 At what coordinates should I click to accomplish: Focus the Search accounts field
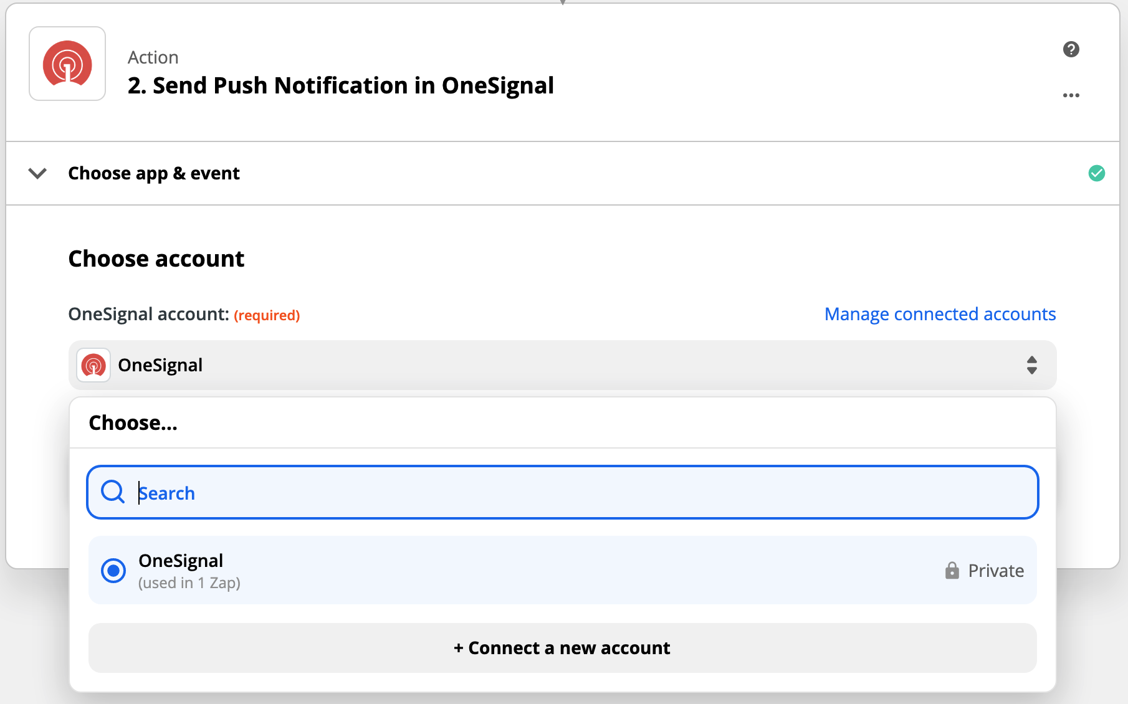562,492
